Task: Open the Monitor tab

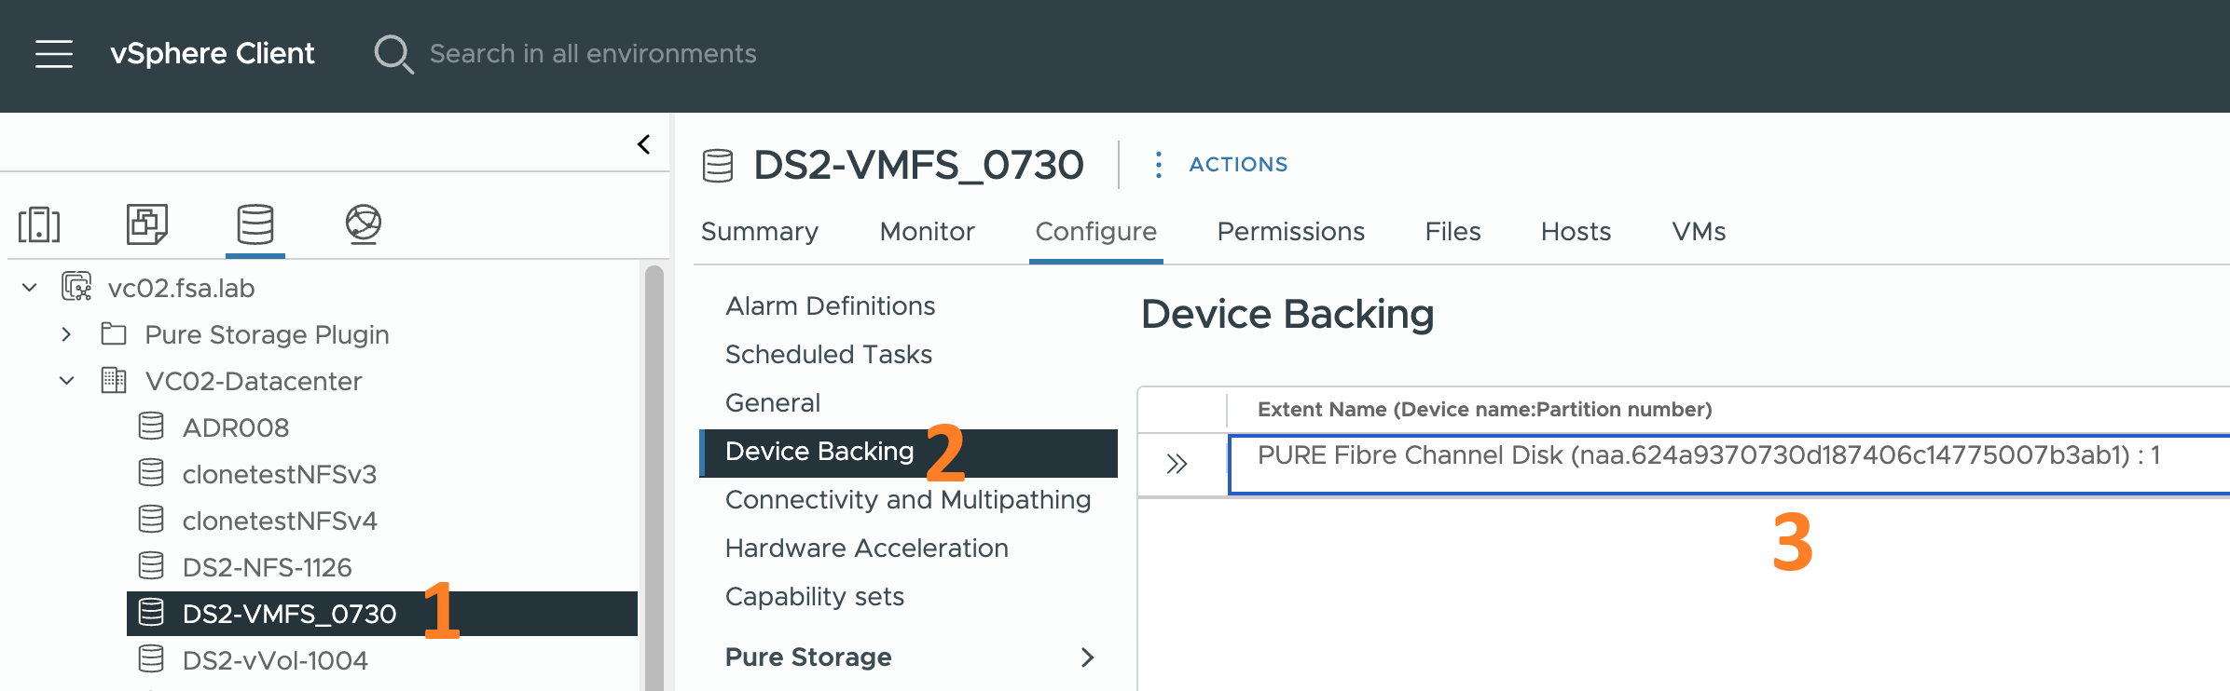Action: coord(926,231)
